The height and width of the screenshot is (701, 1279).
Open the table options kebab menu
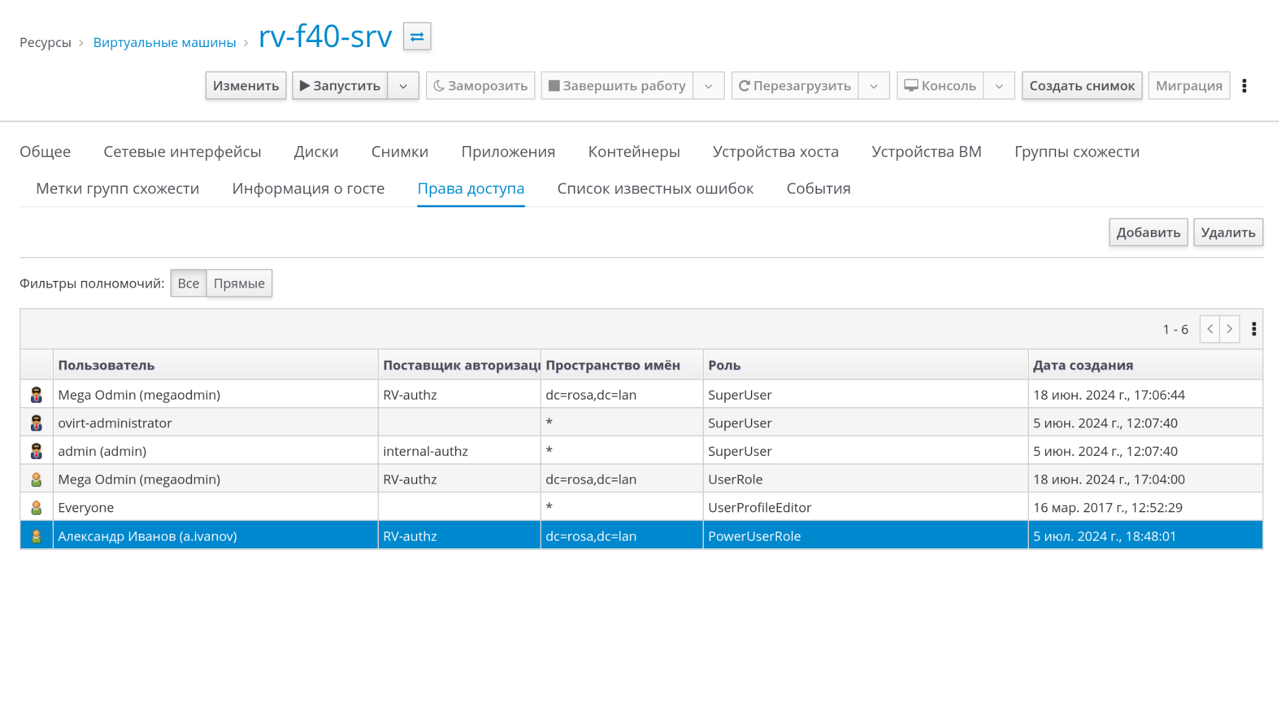coord(1254,329)
